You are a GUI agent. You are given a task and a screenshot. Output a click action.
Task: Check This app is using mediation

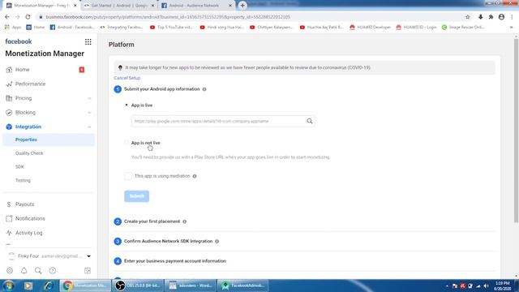click(128, 176)
